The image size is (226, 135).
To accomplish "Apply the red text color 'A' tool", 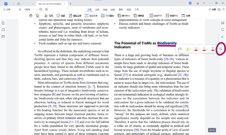I will click(204, 49).
